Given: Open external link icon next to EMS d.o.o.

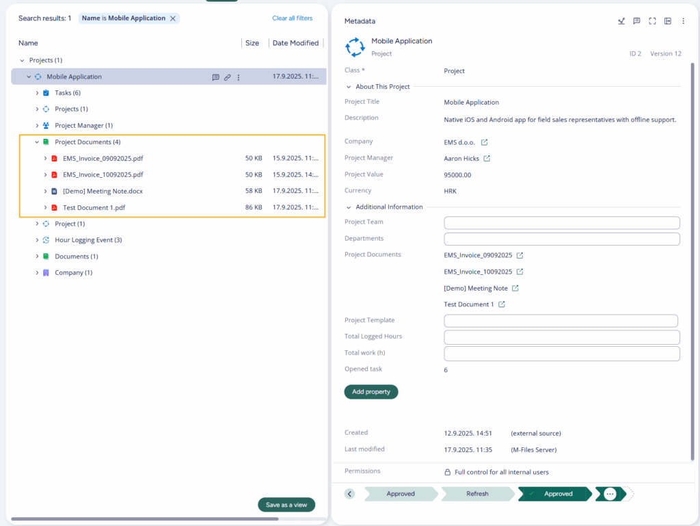Looking at the screenshot, I should [x=485, y=142].
